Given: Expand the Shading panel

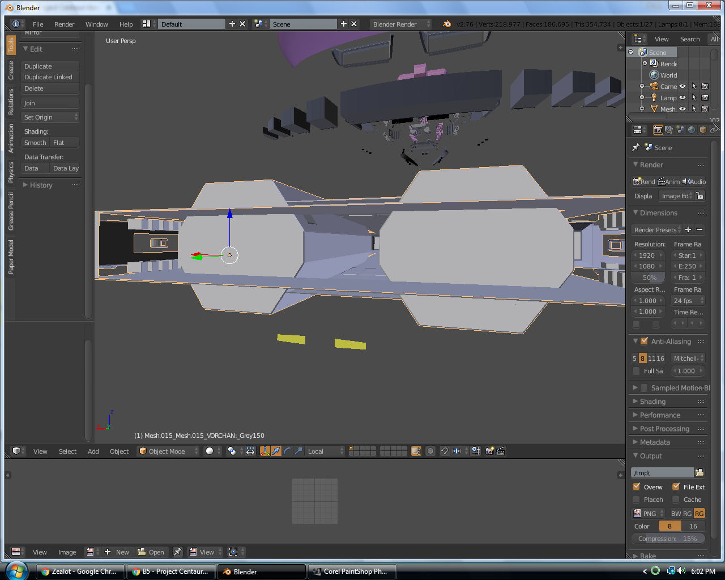Looking at the screenshot, I should 652,401.
